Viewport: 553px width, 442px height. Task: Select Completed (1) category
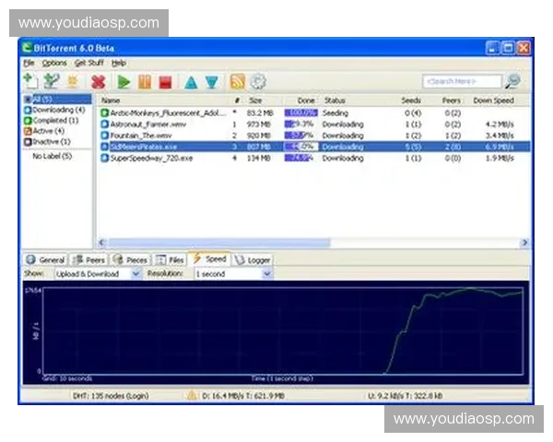tap(51, 121)
